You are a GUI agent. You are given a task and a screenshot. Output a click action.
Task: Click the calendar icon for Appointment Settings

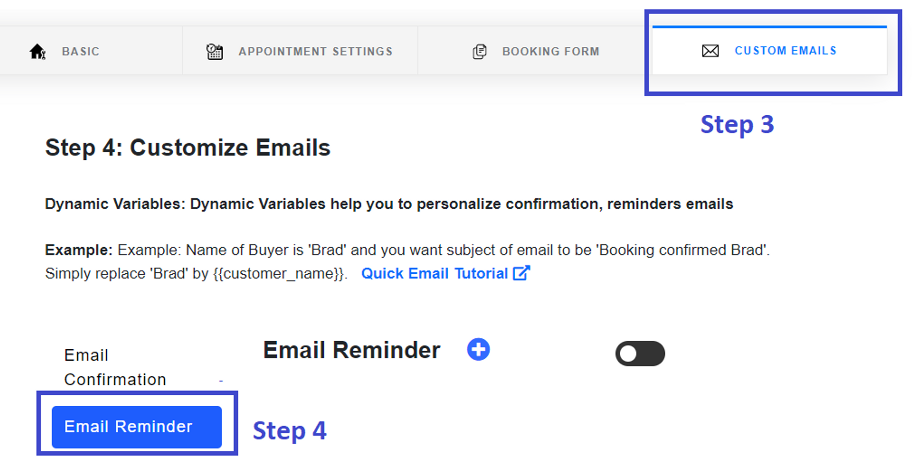click(x=214, y=51)
